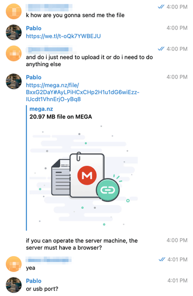Click the read-receipt checkmarks at 4:01 PM

coord(162,259)
